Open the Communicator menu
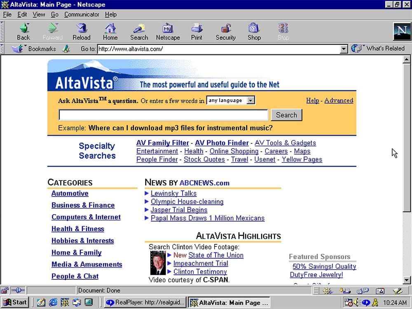 [x=82, y=14]
